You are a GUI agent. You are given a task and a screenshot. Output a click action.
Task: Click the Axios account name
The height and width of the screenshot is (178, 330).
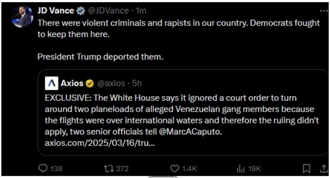(x=72, y=84)
